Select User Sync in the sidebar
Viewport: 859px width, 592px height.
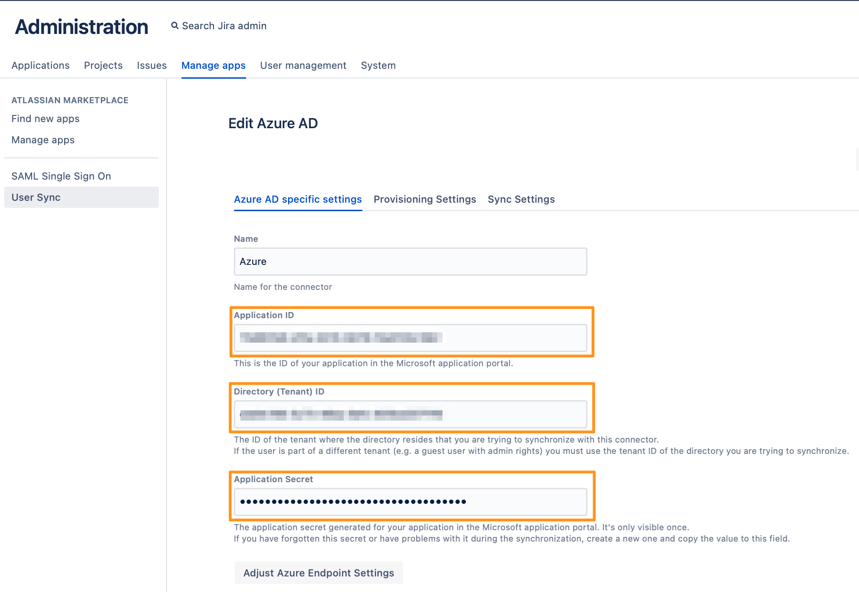click(82, 197)
